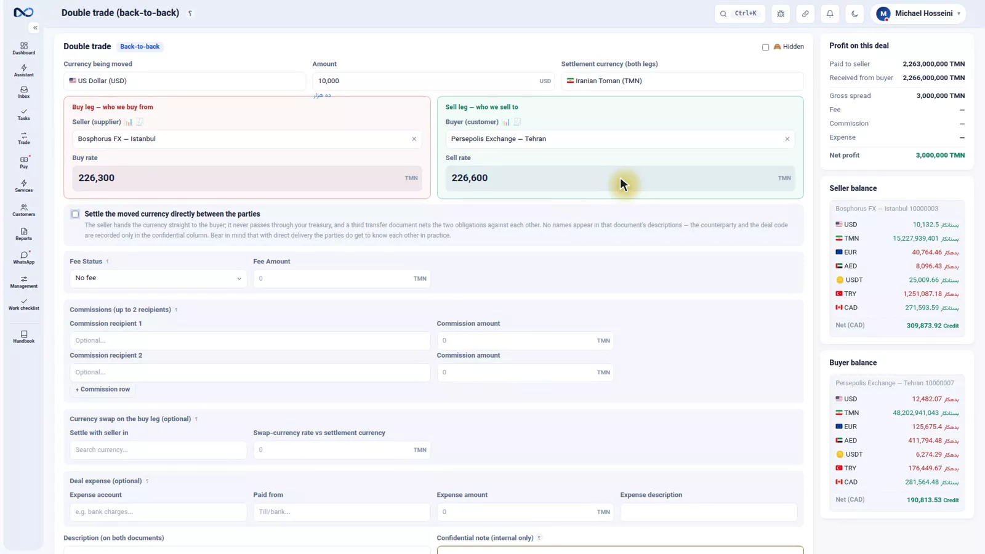Add a commission row
The image size is (985, 554).
point(103,389)
